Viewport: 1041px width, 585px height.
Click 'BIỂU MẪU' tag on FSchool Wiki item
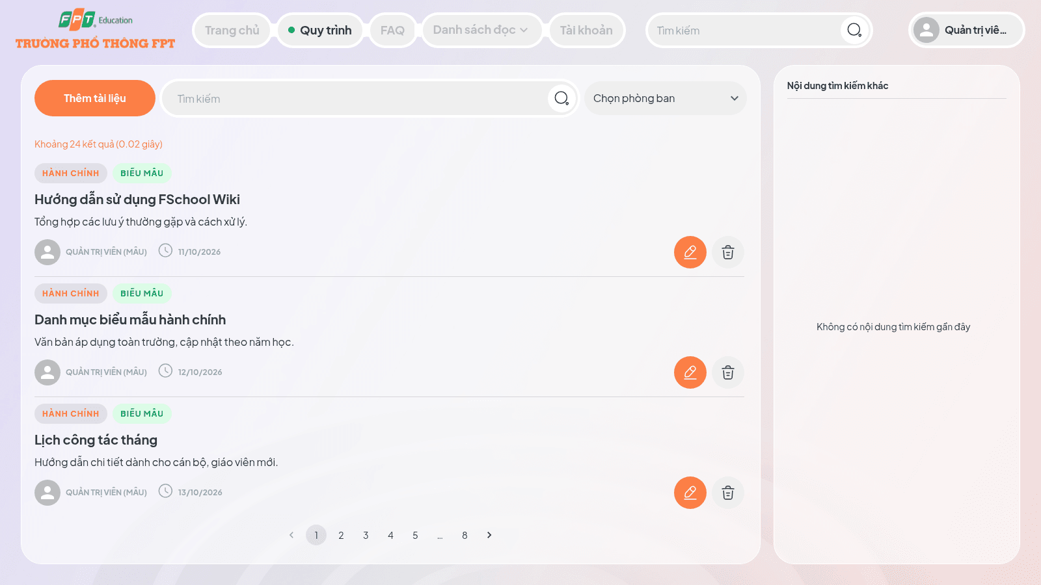[x=142, y=173]
